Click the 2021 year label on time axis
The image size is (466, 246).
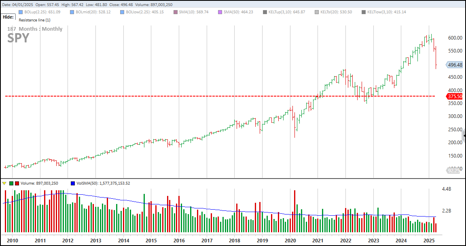[x=318, y=240]
